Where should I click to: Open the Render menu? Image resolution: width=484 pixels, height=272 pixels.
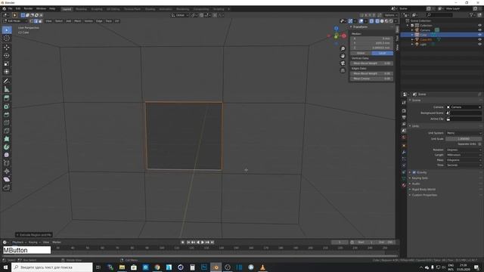[28, 8]
